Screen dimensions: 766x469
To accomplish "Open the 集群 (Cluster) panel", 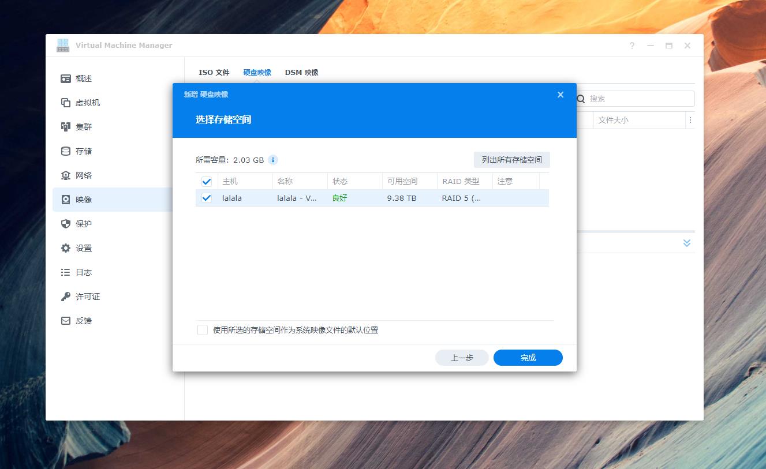I will click(83, 126).
